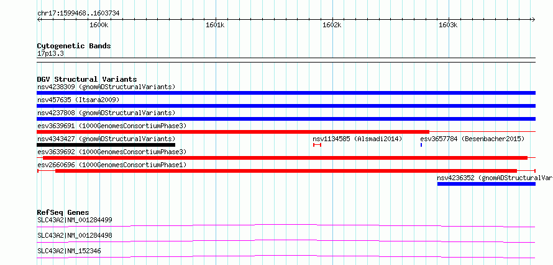The height and width of the screenshot is (265, 553).
Task: Open variant label nsv457635 (Itsara2009)
Action: 78,100
